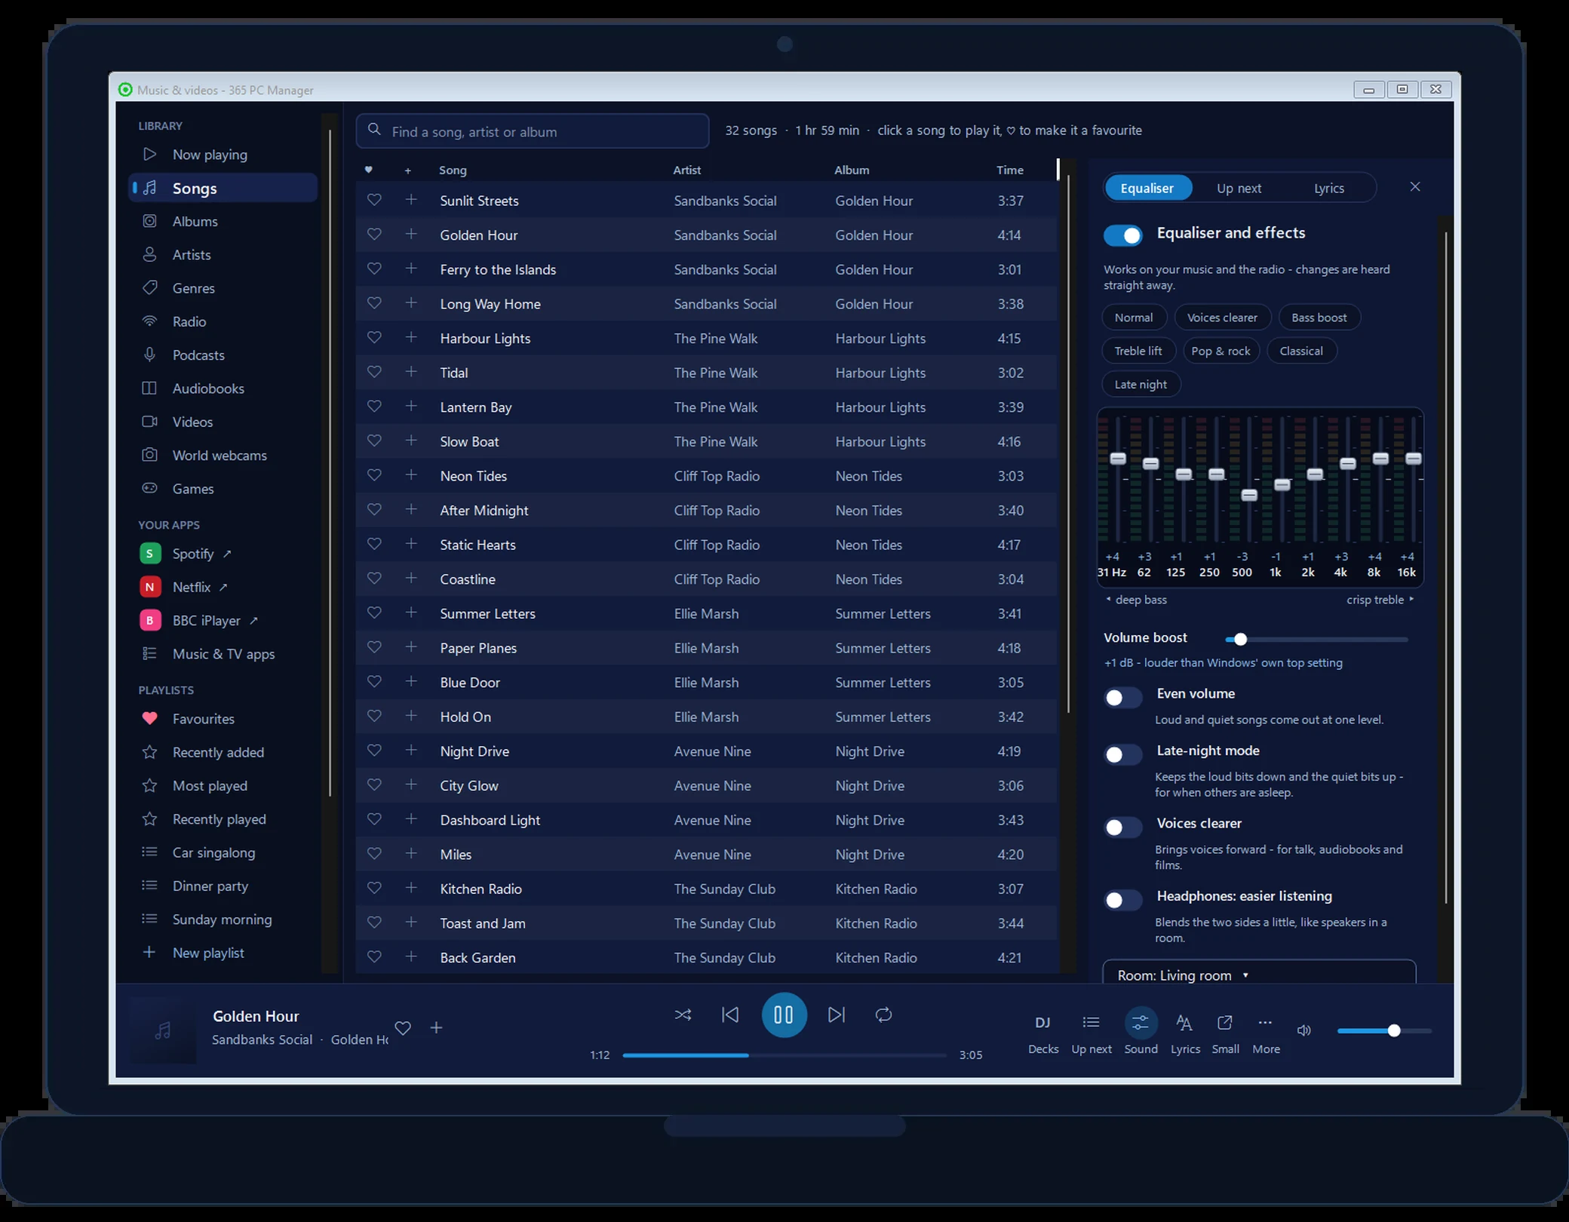The width and height of the screenshot is (1569, 1222).
Task: Open DJ Decks
Action: (1043, 1034)
